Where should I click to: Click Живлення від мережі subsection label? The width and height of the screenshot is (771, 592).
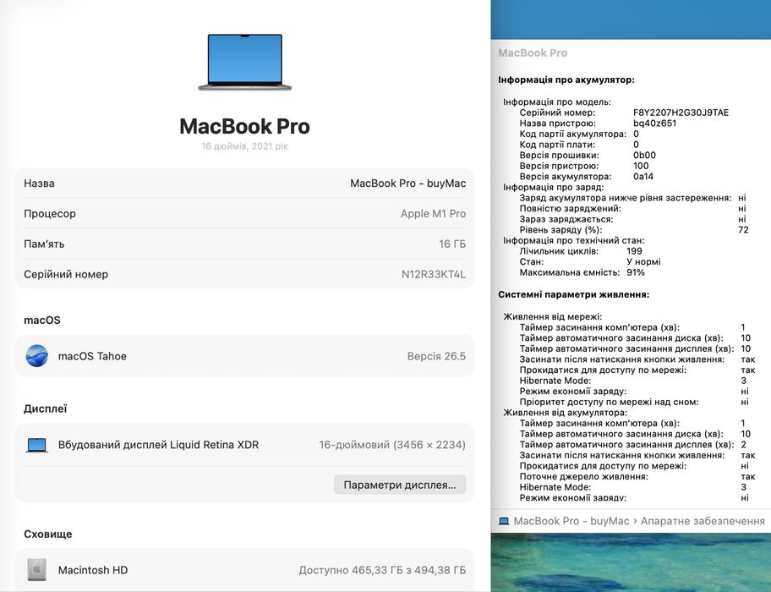552,316
